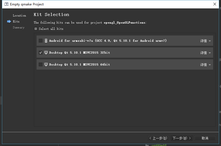Go to the Location wizard step

(19, 15)
